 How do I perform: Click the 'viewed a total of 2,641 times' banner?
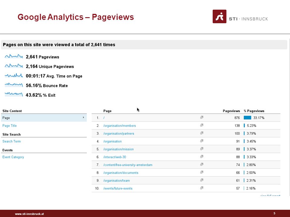tap(144, 45)
